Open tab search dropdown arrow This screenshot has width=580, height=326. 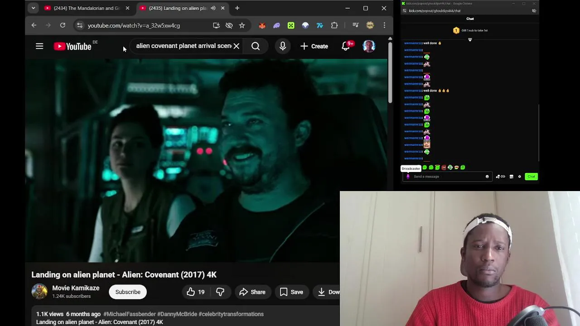click(x=33, y=8)
